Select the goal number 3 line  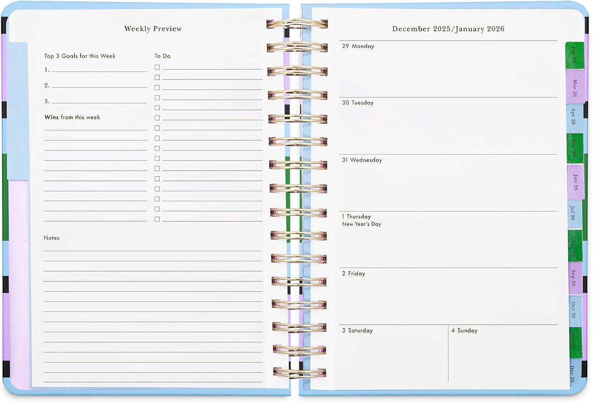click(99, 102)
